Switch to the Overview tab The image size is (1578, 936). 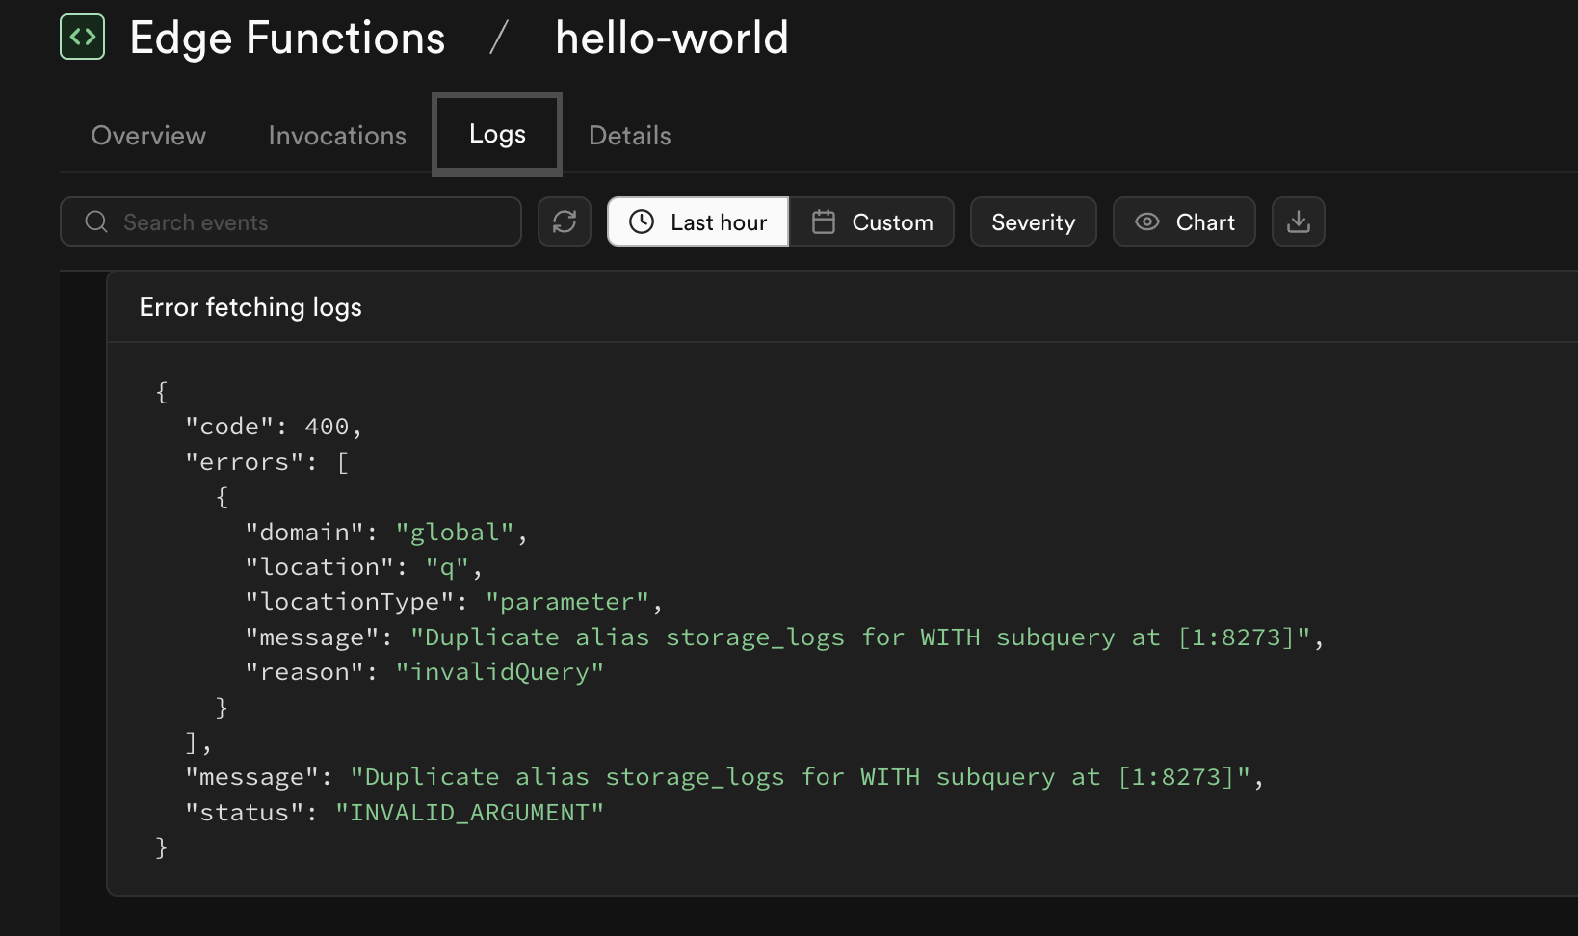point(147,135)
